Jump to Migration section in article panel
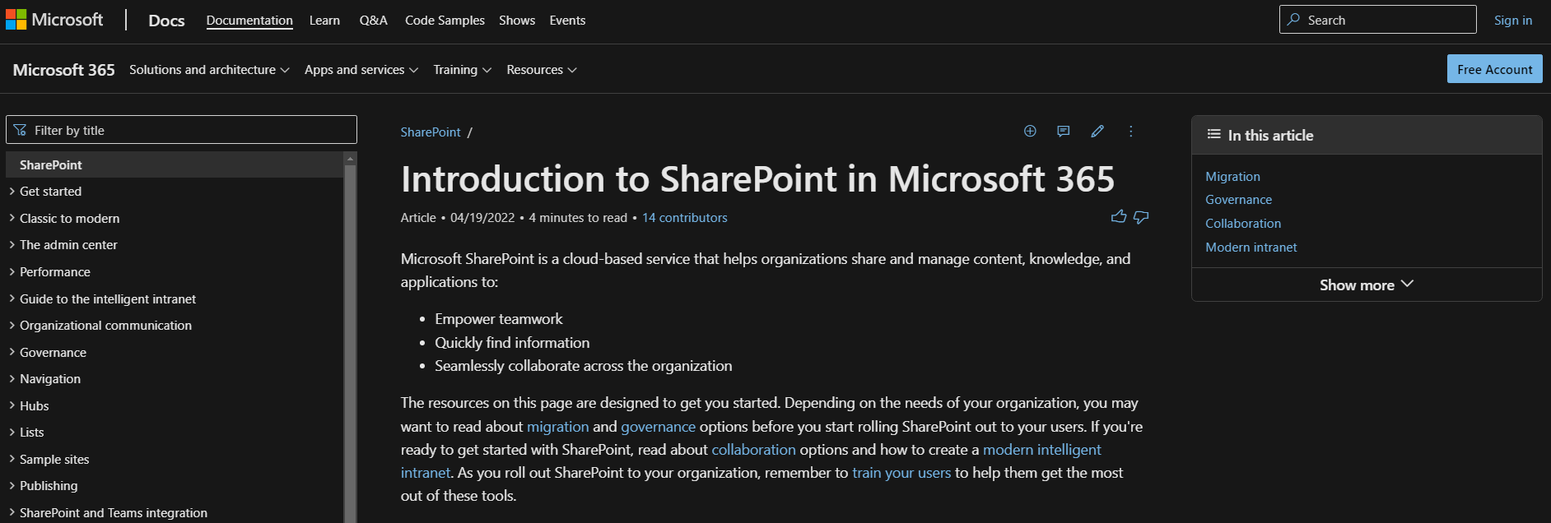 pos(1232,177)
